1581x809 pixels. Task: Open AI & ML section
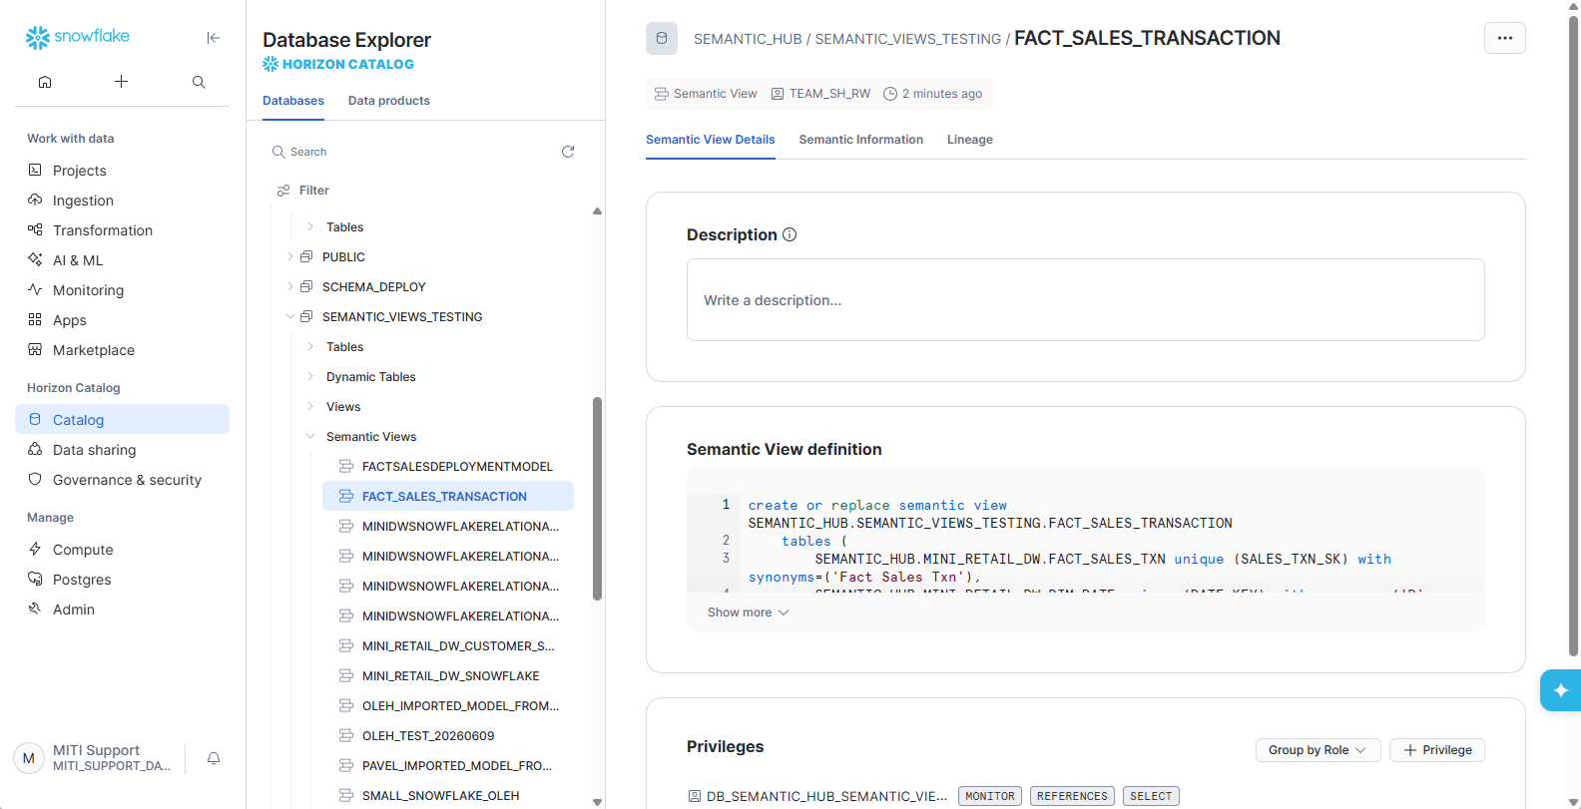pos(122,260)
